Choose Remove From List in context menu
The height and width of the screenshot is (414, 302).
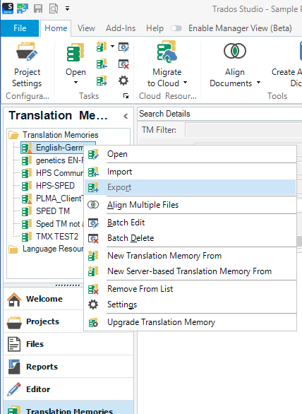[191, 289]
